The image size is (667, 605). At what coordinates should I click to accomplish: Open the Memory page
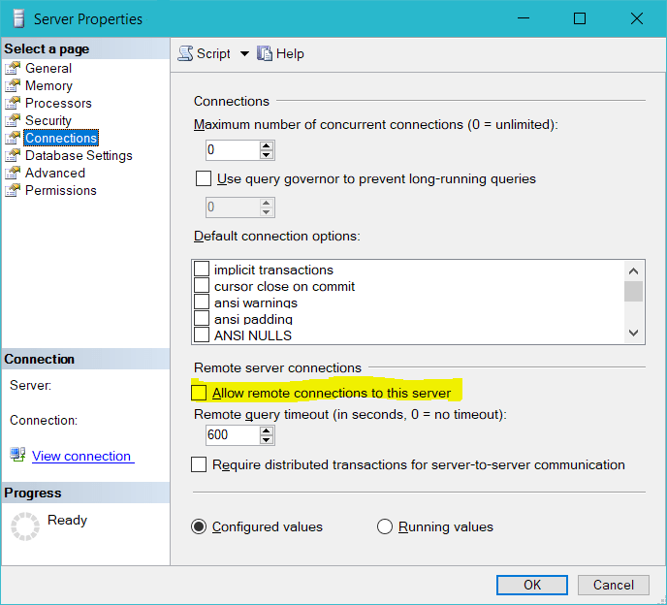tap(48, 85)
